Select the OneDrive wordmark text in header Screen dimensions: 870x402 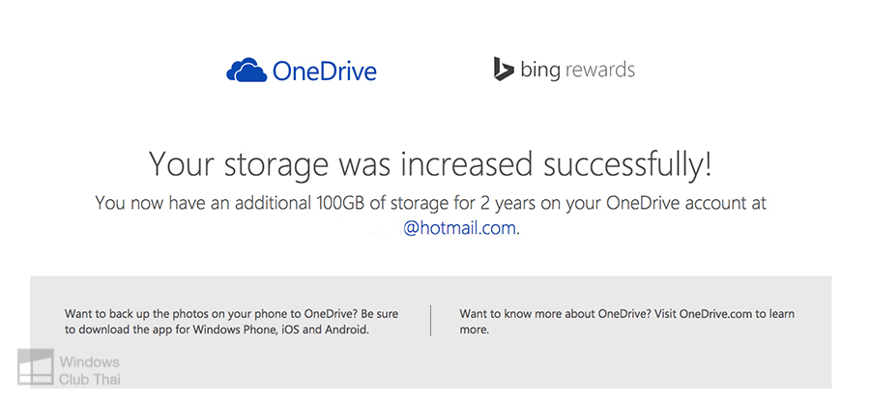tap(324, 71)
